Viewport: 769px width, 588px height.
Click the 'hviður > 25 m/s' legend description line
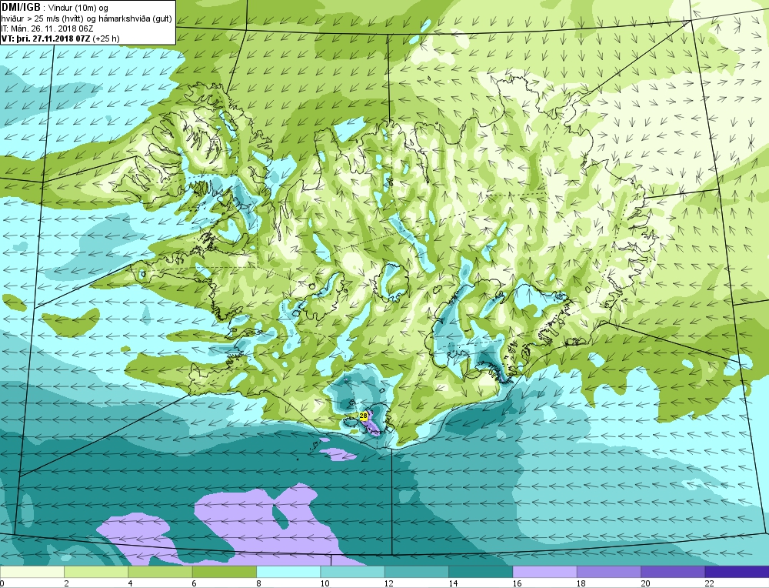[x=86, y=18]
